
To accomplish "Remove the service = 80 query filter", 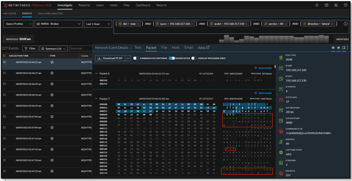I will (x=285, y=24).
